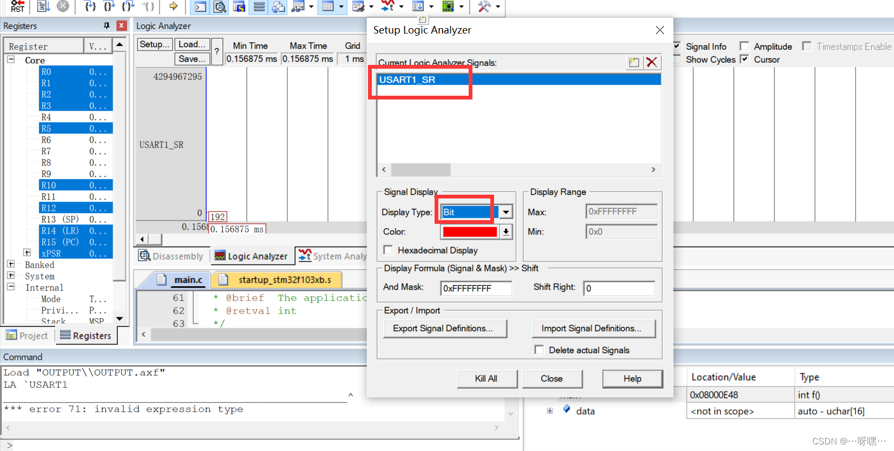Toggle the Symbols Window toolbar icon
Image resolution: width=894 pixels, height=451 pixels.
[x=239, y=6]
